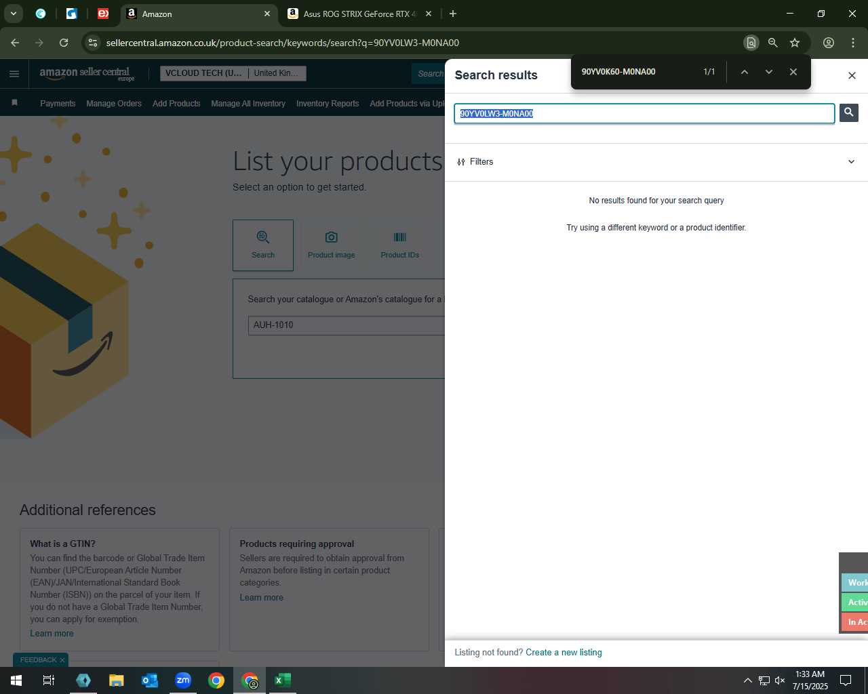Open Zoom from the taskbar
The width and height of the screenshot is (868, 694).
183,680
